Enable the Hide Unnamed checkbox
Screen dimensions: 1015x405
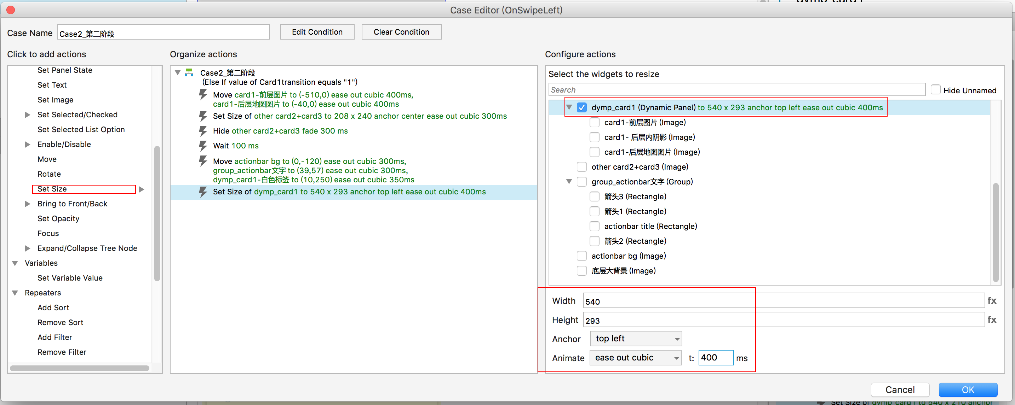click(x=935, y=90)
